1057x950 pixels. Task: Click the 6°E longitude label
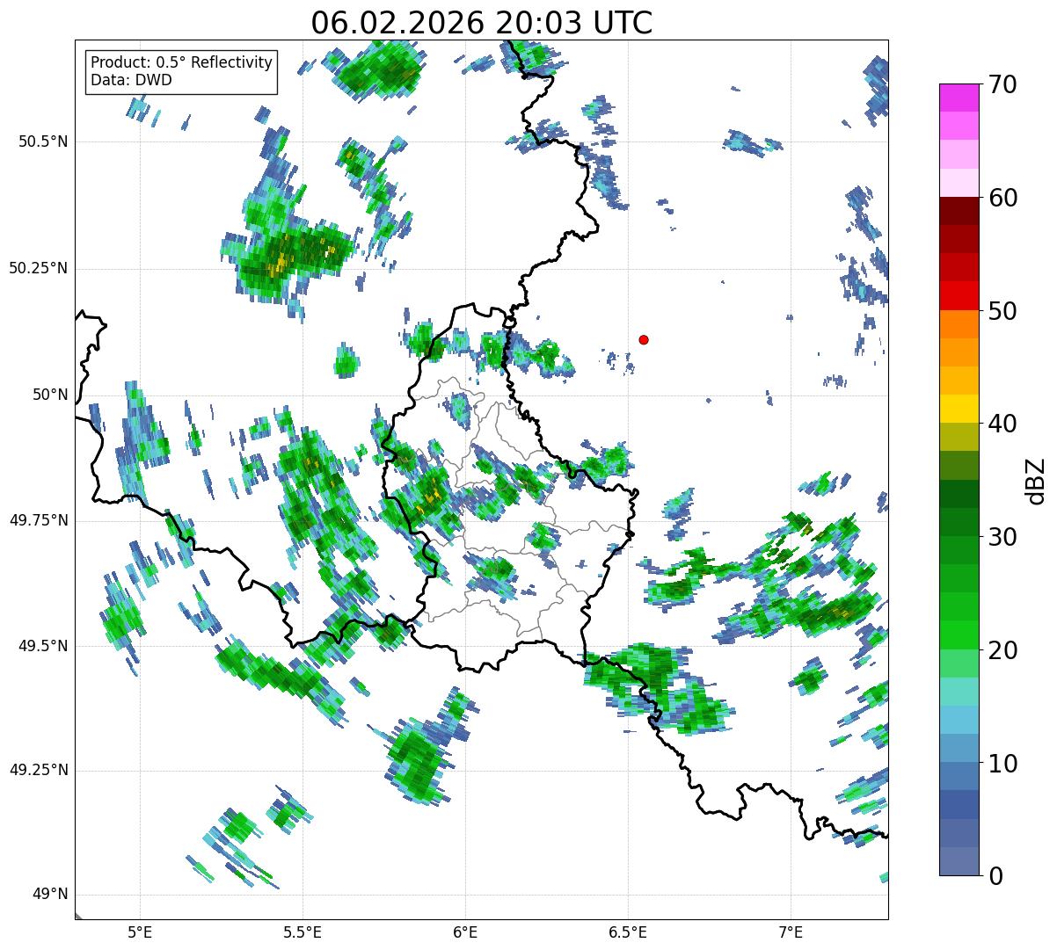click(465, 932)
